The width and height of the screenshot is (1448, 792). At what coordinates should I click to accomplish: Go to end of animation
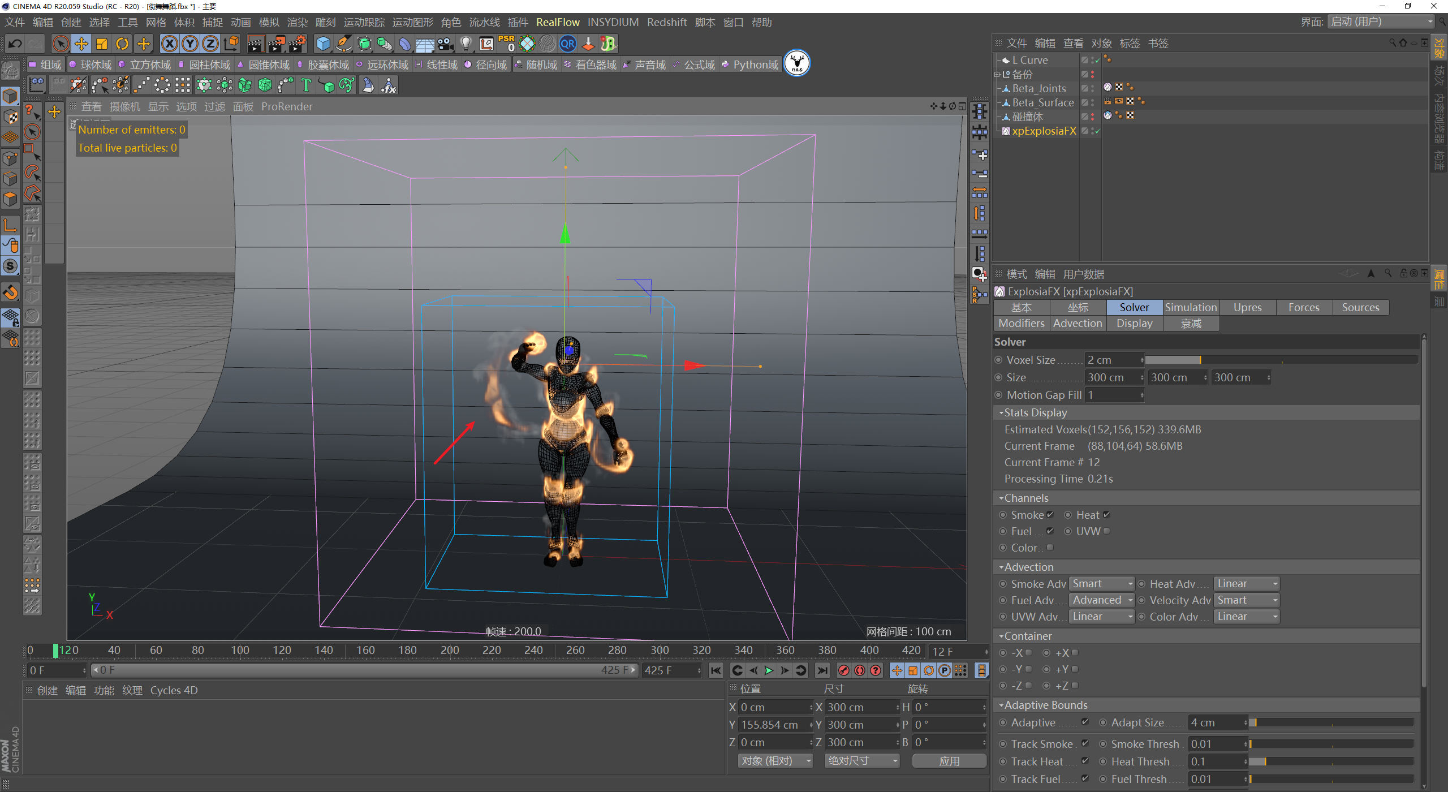[822, 670]
